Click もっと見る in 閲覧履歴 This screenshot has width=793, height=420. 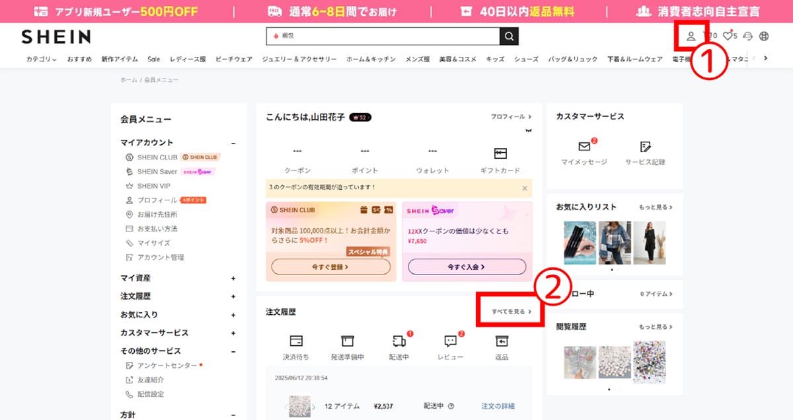point(656,327)
